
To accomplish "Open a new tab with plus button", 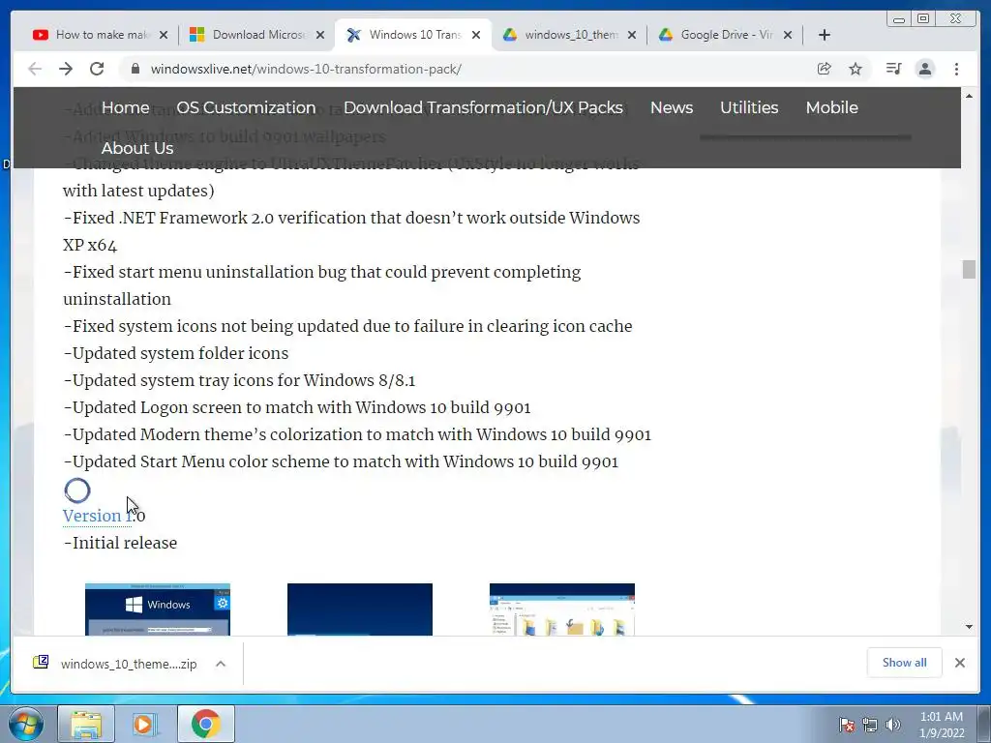I will click(x=825, y=35).
